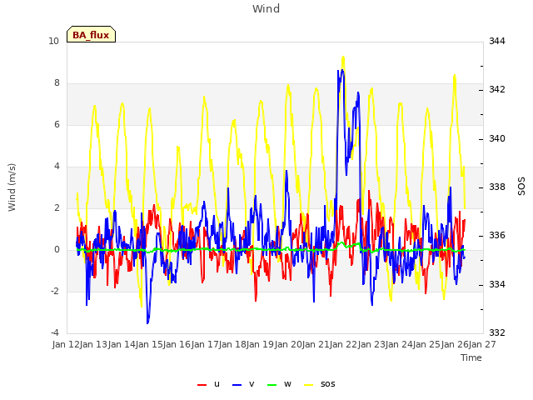Click the 'Jan 20' x-axis tick label

click(288, 344)
